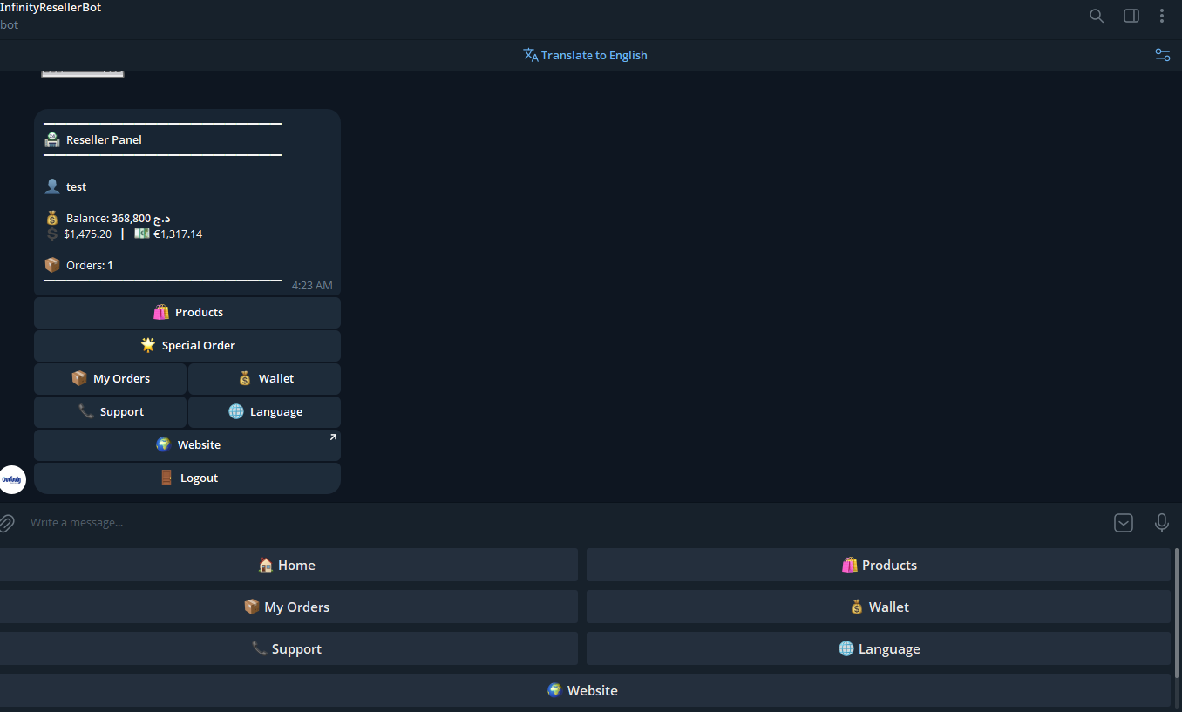Screen dimensions: 1182x712
Task: Open the chat settings sliders icon
Action: (1162, 54)
